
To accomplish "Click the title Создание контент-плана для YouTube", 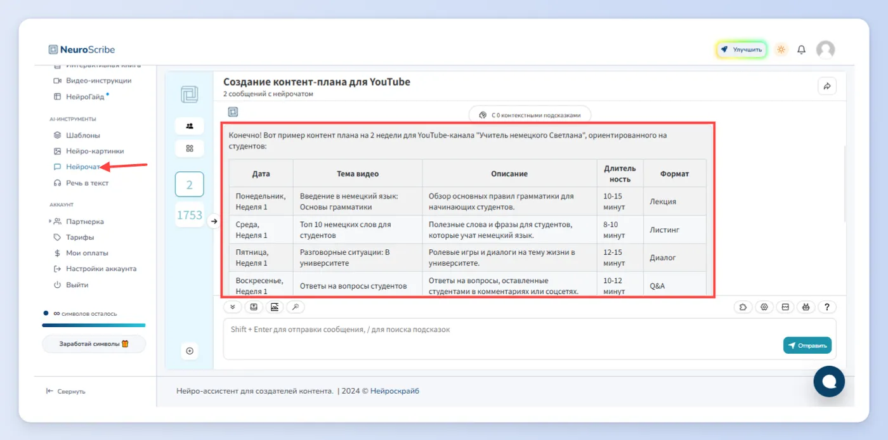I will [x=317, y=82].
